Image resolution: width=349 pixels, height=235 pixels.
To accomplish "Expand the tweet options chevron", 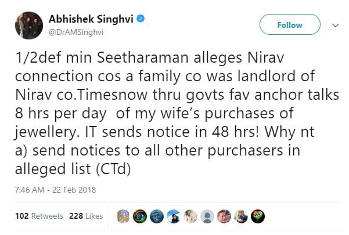I will click(x=334, y=26).
